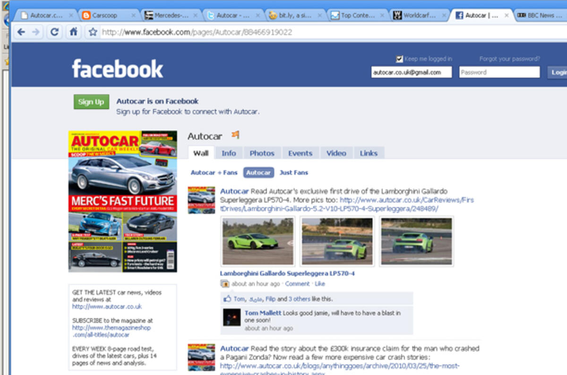The image size is (567, 375).
Task: Open the Autocar magazine cover image
Action: pyautogui.click(x=123, y=201)
